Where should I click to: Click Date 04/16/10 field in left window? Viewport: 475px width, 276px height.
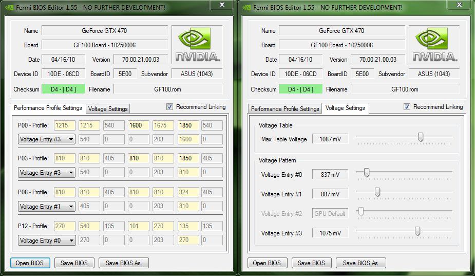coord(63,60)
